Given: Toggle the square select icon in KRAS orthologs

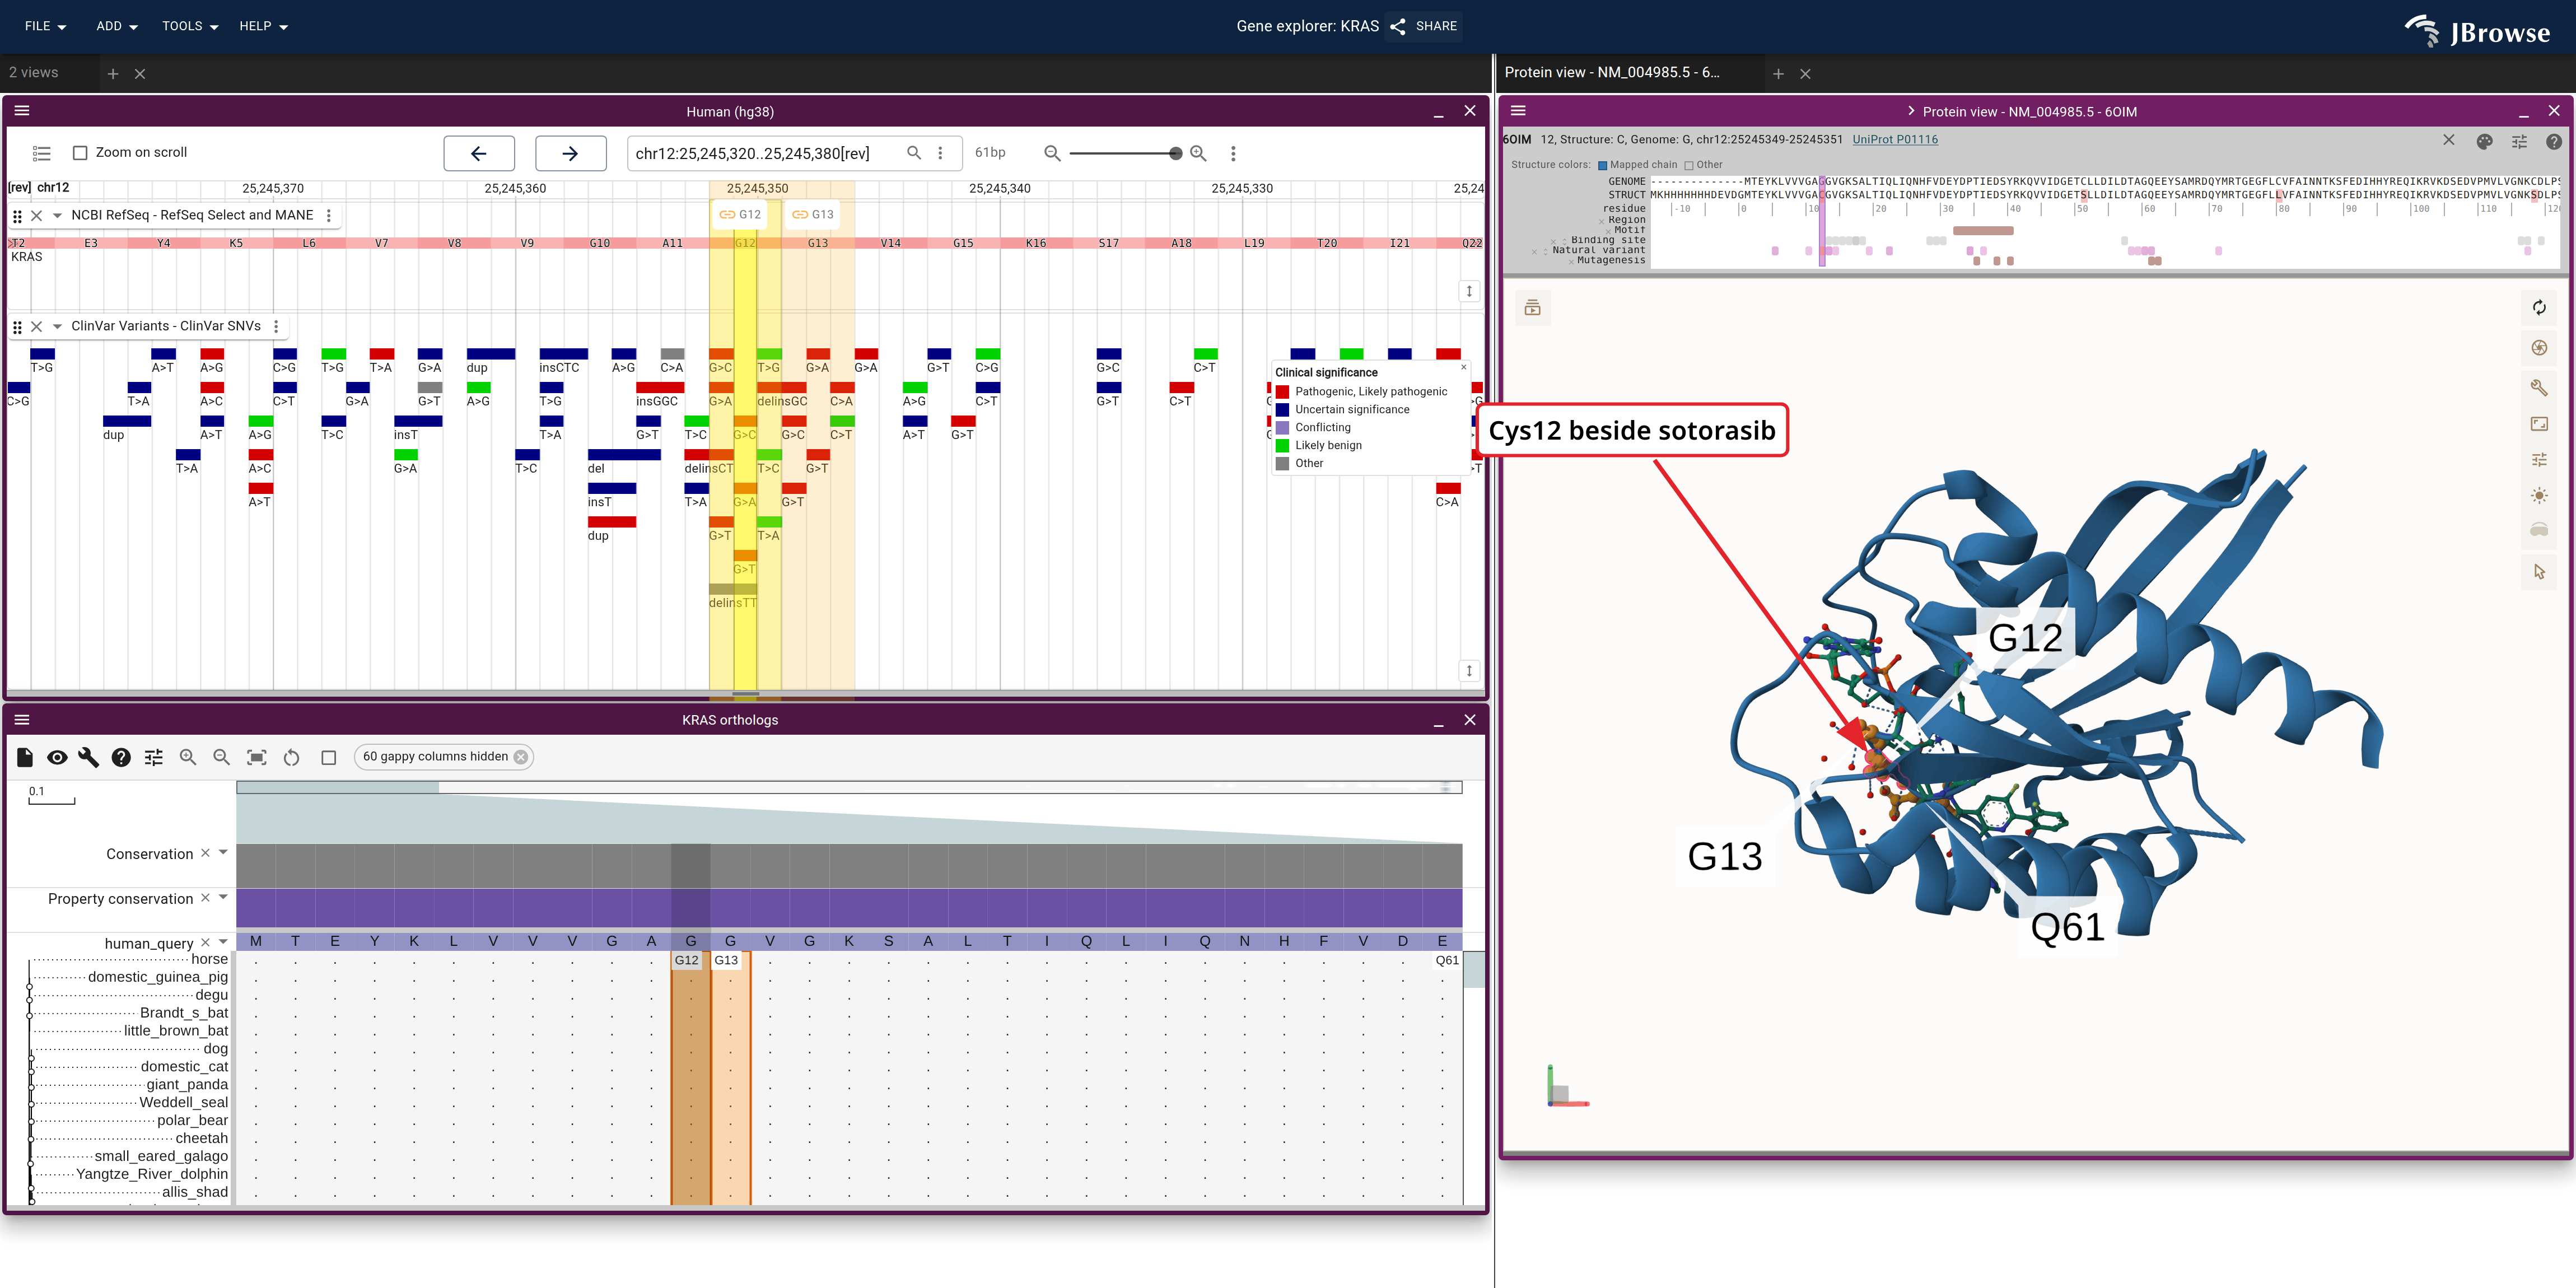Looking at the screenshot, I should pos(328,757).
